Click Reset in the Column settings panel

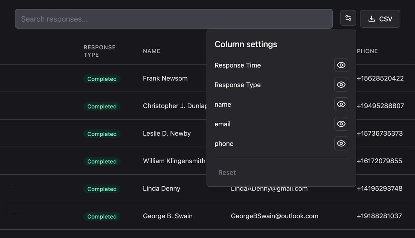click(x=227, y=172)
